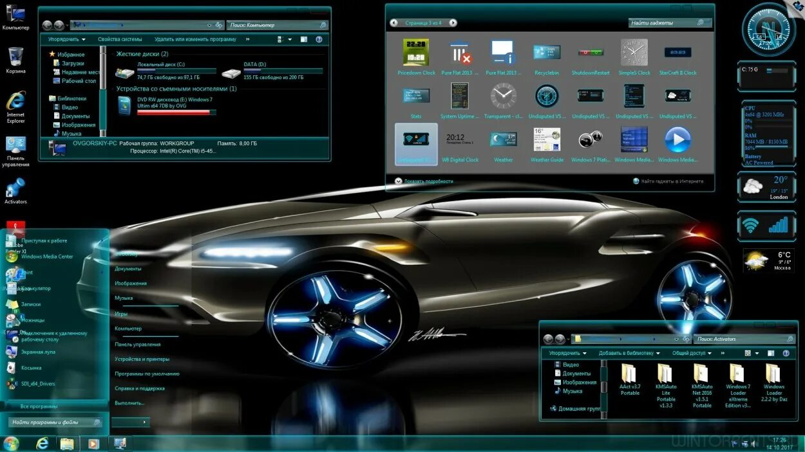This screenshot has height=452, width=805.
Task: Show more toolbar commands in Компьютер window
Action: coord(247,39)
